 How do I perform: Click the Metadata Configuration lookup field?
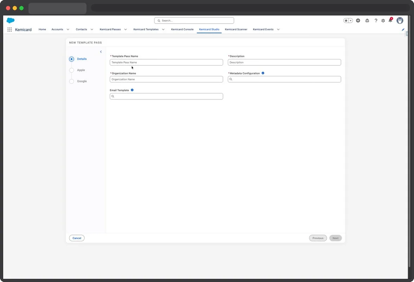click(284, 79)
